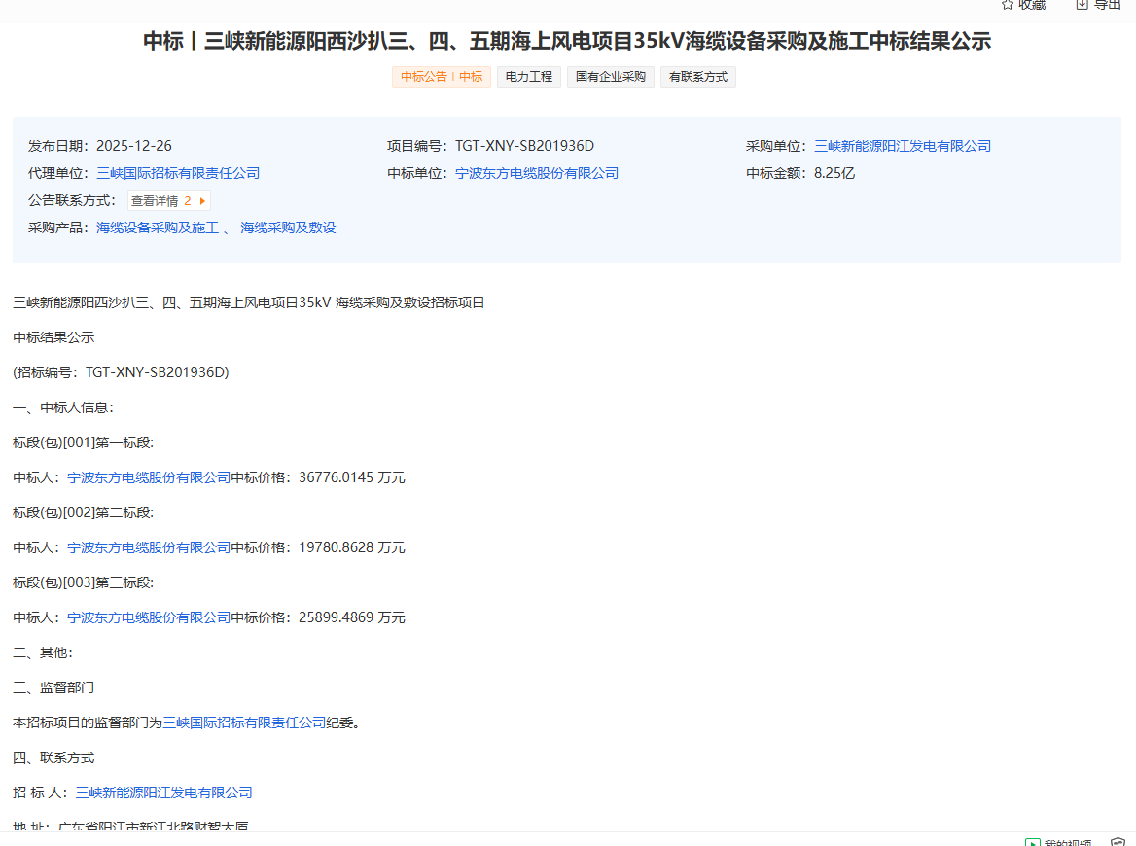Open 招标人 三峡新能源阳江发电有限公司 link
1136x846 pixels.
tap(163, 793)
